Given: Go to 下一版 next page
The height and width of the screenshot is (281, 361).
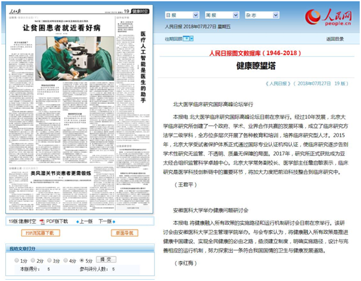Looking at the screenshot, I should [105, 222].
